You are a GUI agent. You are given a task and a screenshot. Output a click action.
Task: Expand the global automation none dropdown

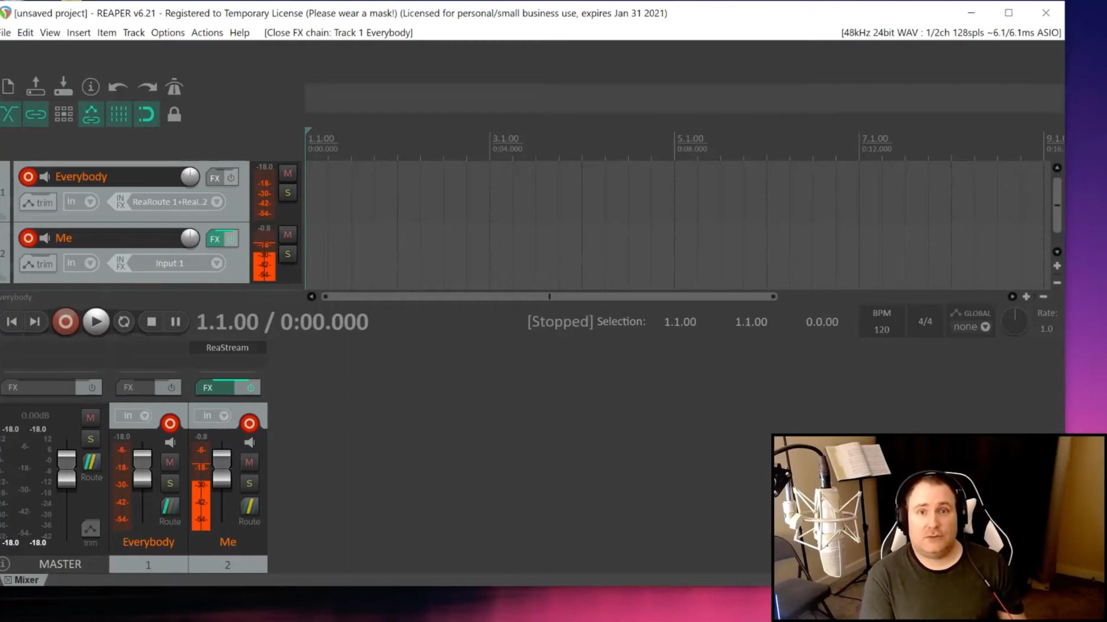[985, 327]
